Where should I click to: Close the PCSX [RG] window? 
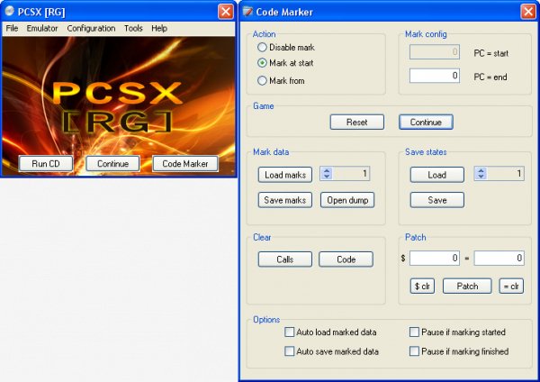click(x=226, y=12)
